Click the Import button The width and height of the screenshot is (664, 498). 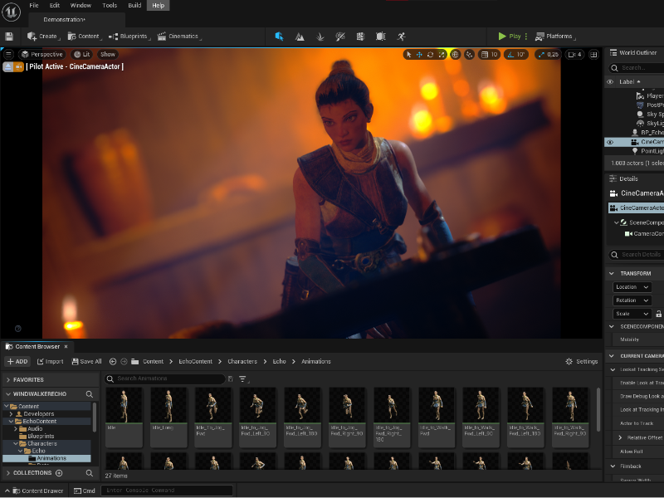51,362
